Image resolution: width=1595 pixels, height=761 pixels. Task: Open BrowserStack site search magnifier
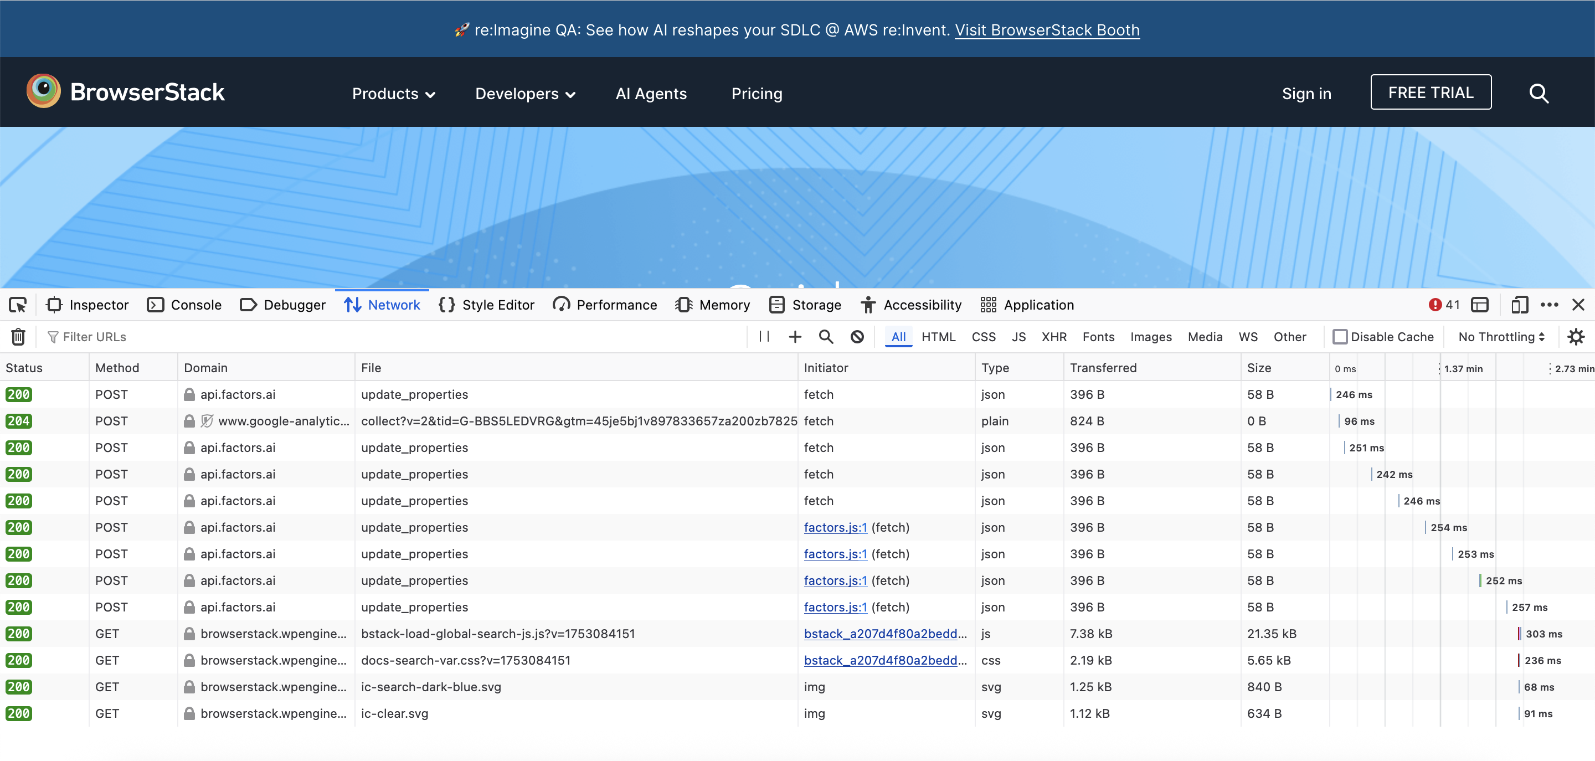point(1539,93)
